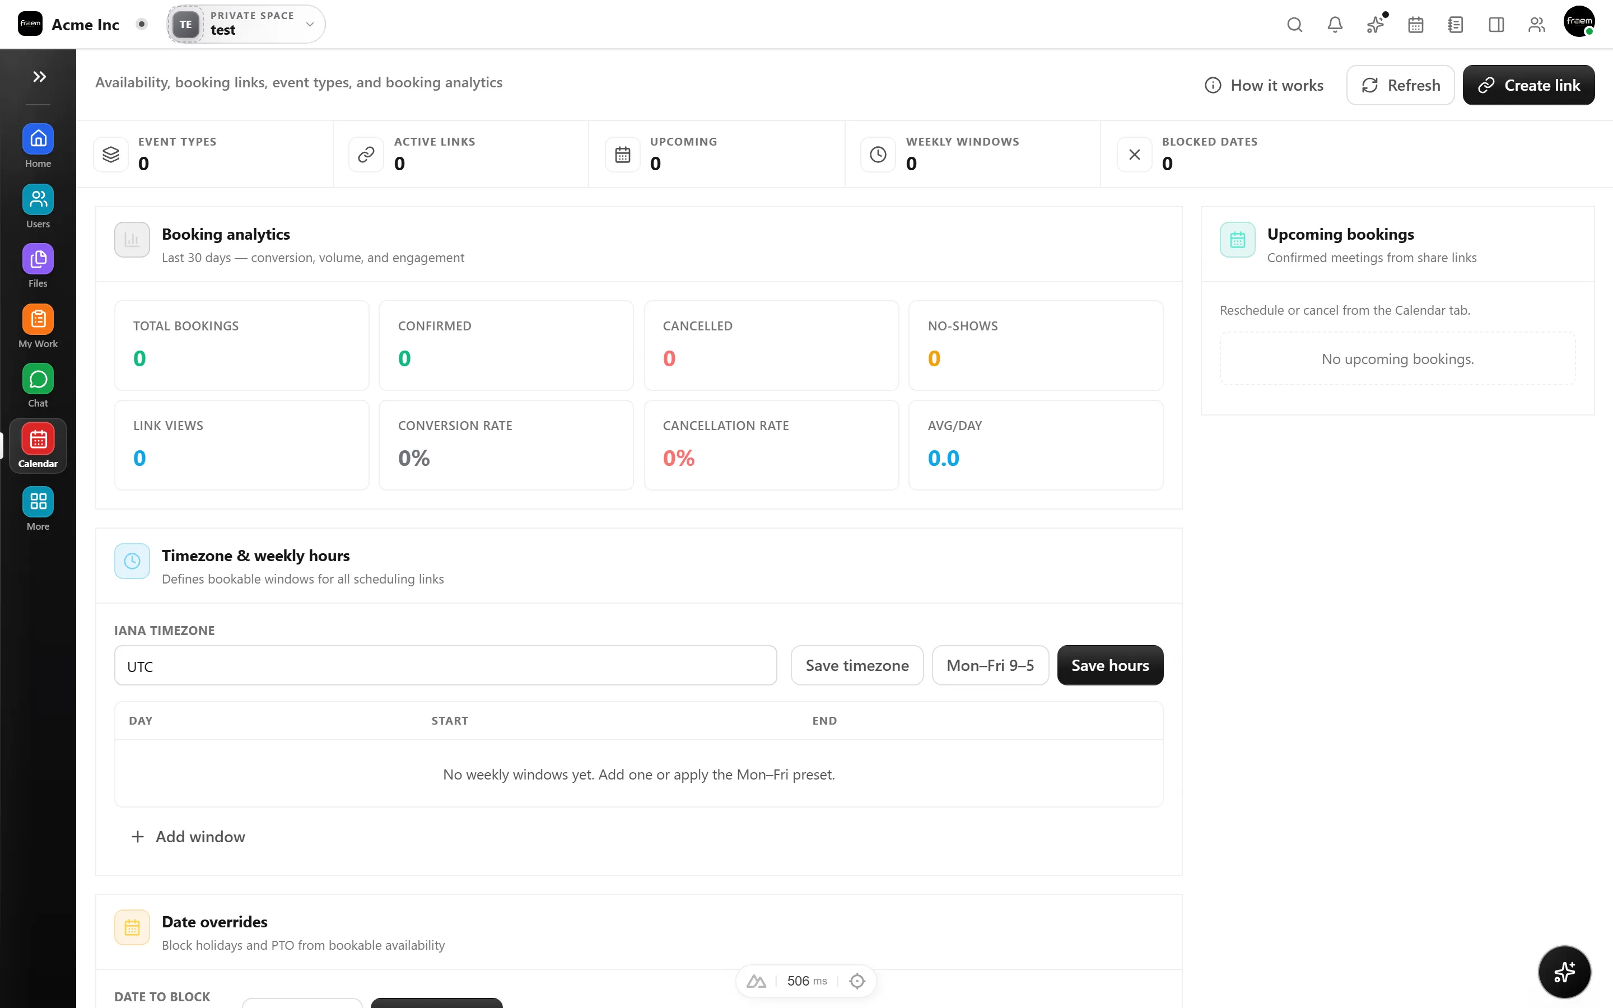This screenshot has height=1008, width=1613.
Task: Click Save hours
Action: (x=1109, y=665)
